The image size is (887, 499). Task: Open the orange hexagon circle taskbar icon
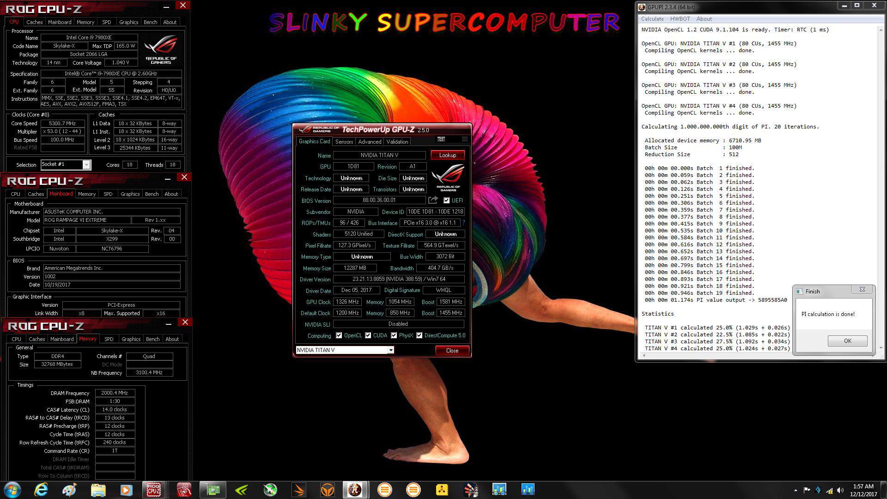328,490
